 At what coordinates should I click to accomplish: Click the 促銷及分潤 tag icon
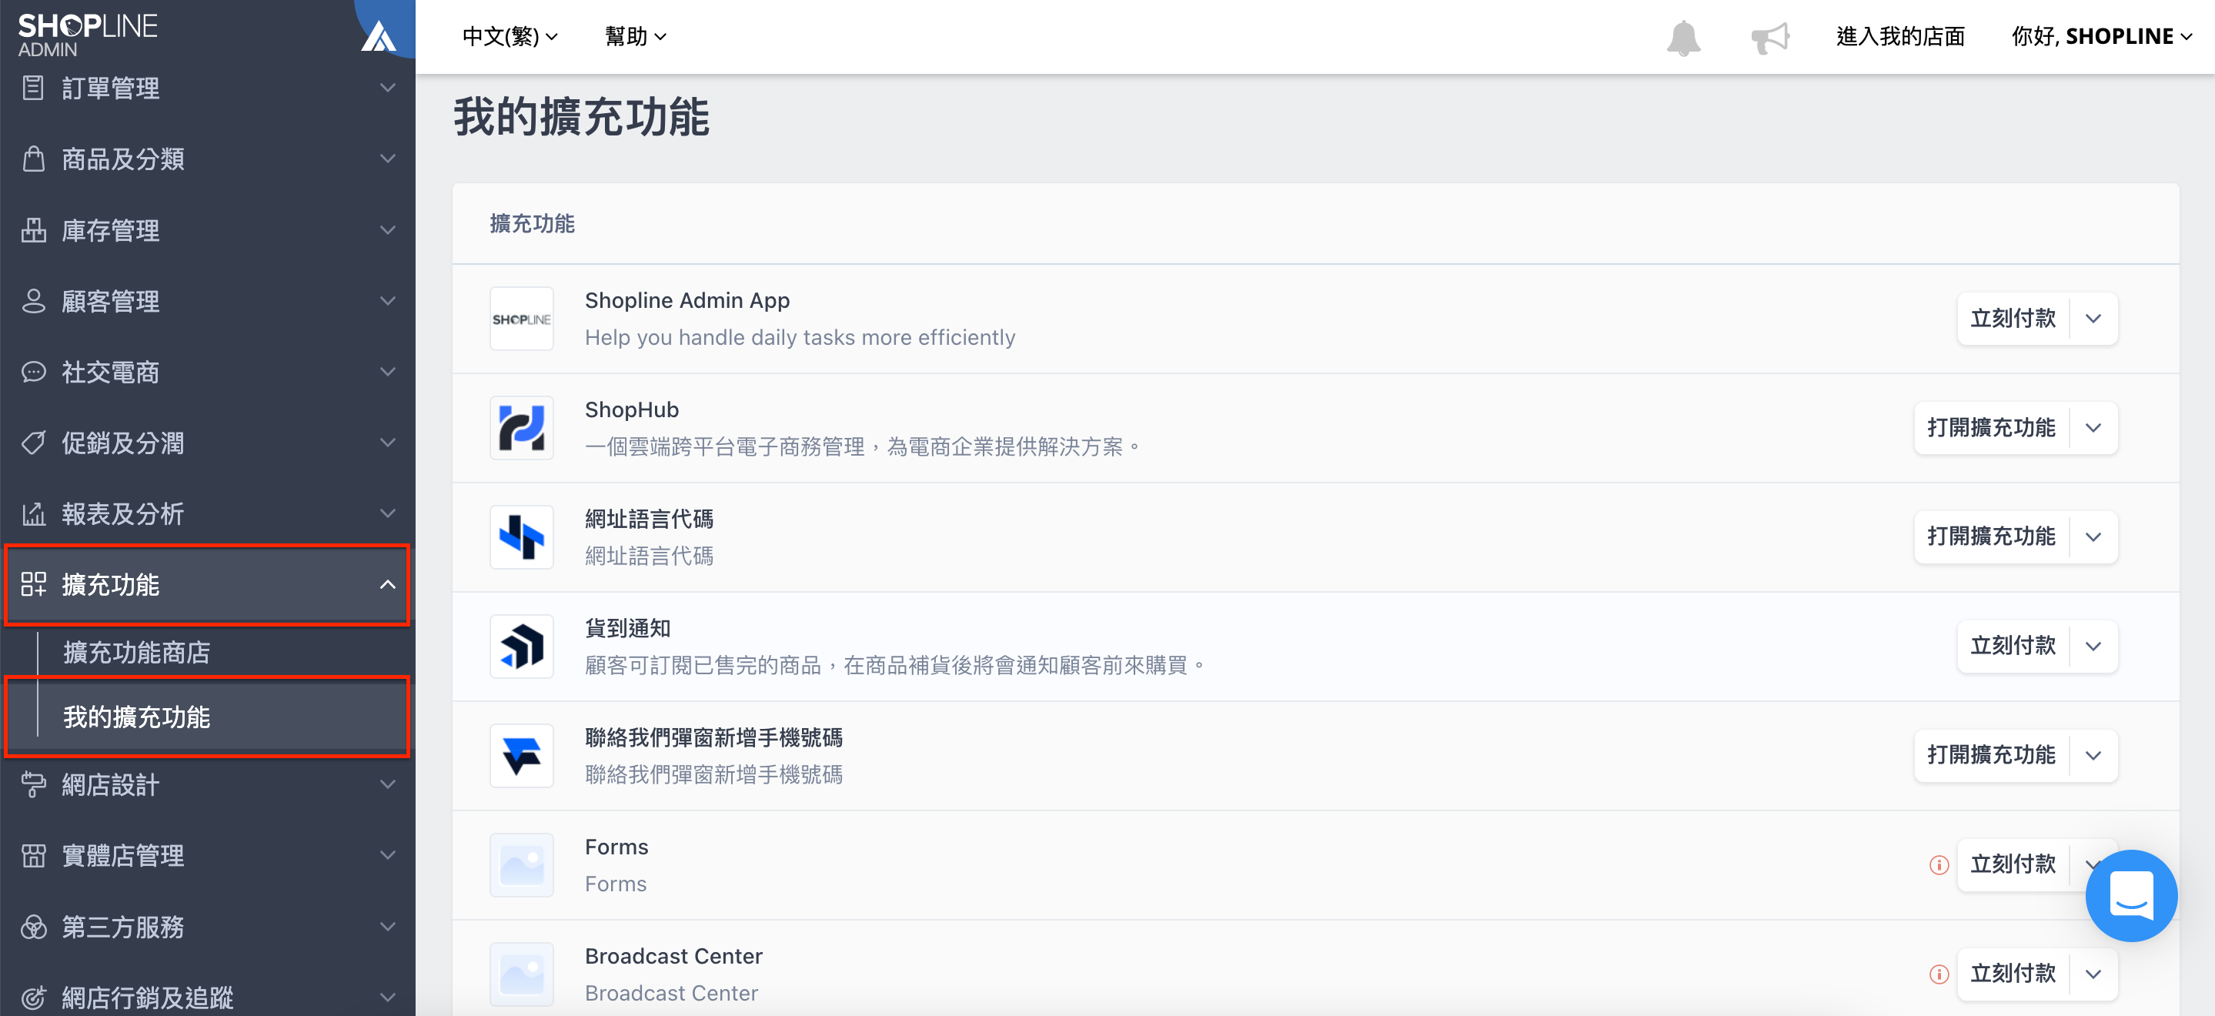(x=32, y=442)
